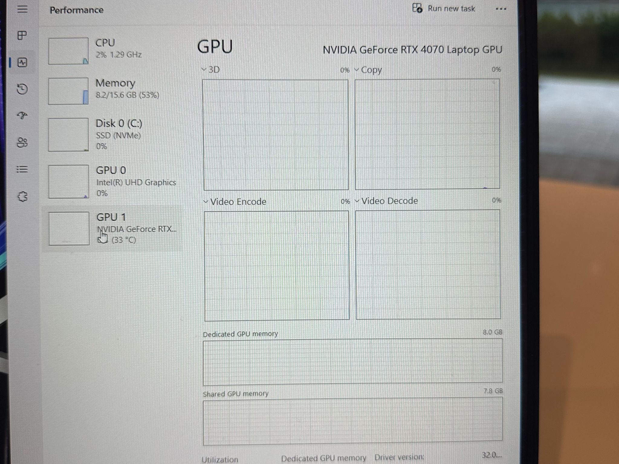Click the 3D utilization graph
This screenshot has height=464, width=619.
[x=276, y=135]
